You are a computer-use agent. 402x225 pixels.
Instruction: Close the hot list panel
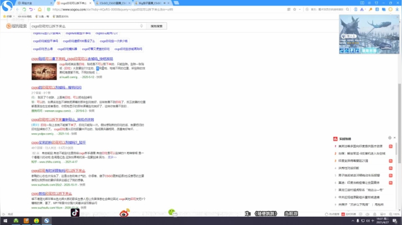[395, 138]
